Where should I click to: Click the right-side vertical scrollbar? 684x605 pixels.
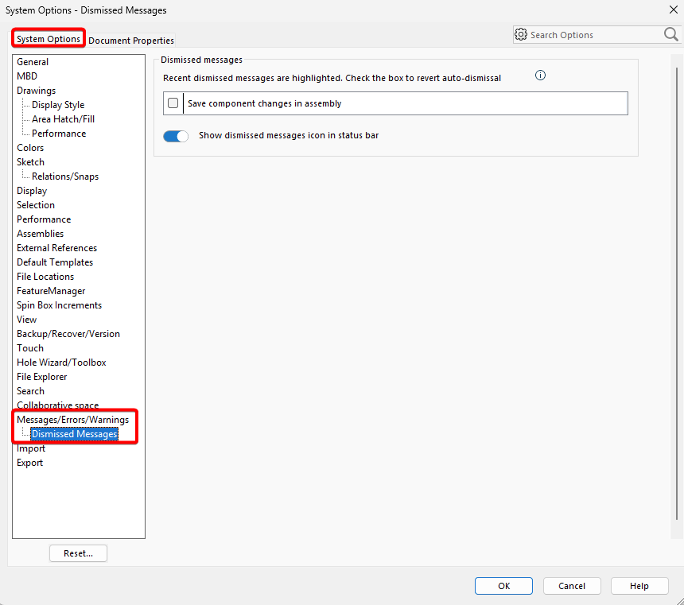[677, 293]
